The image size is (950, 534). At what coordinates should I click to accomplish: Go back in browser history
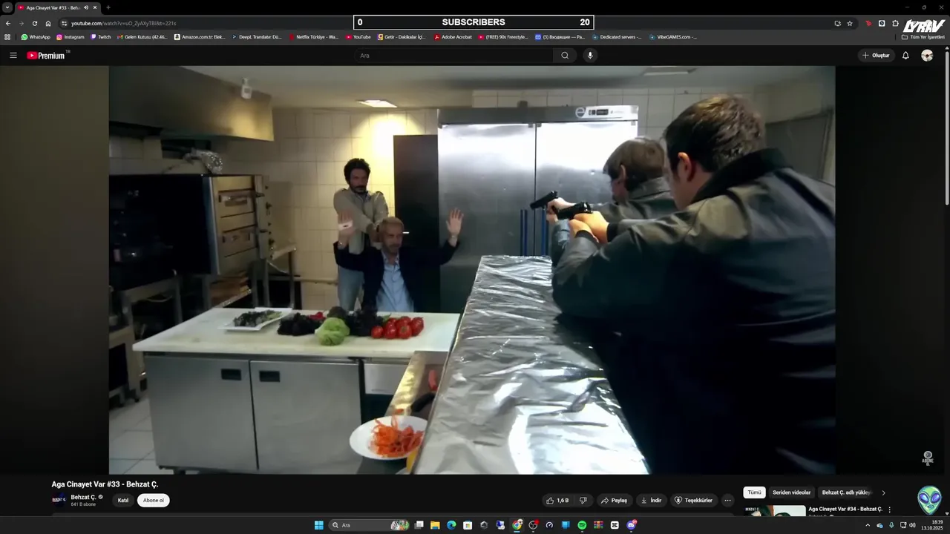click(x=8, y=23)
